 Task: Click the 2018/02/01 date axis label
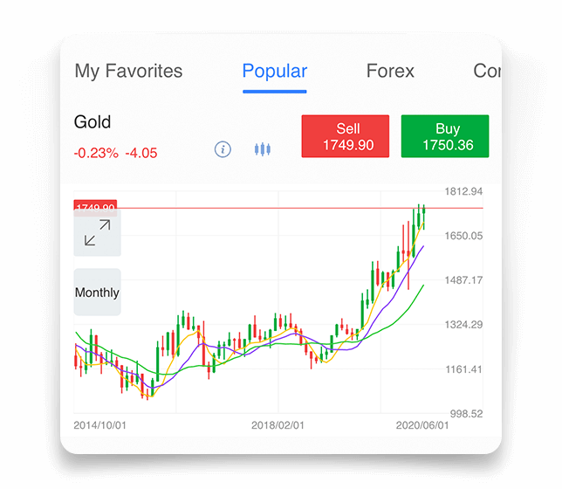pos(278,425)
